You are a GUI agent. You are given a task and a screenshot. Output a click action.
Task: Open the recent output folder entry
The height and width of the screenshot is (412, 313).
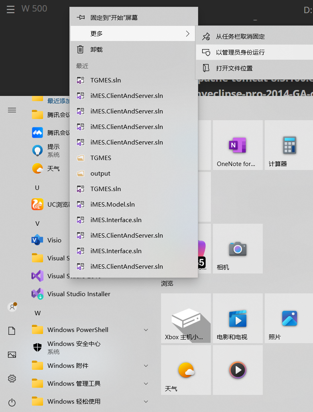click(x=100, y=174)
